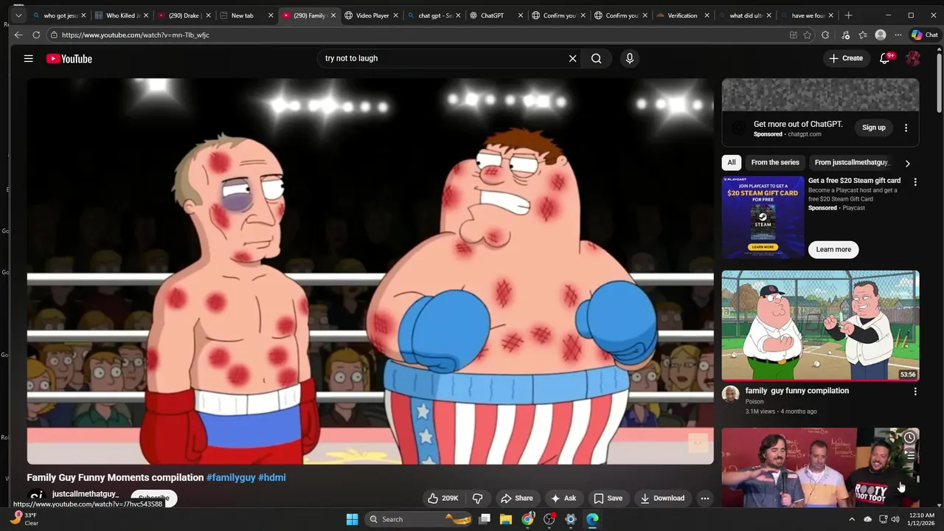Select the 'From justcallmethatguy_' chip
This screenshot has width=944, height=531.
point(851,162)
